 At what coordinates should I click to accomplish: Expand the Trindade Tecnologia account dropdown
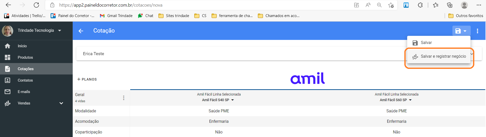click(60, 31)
